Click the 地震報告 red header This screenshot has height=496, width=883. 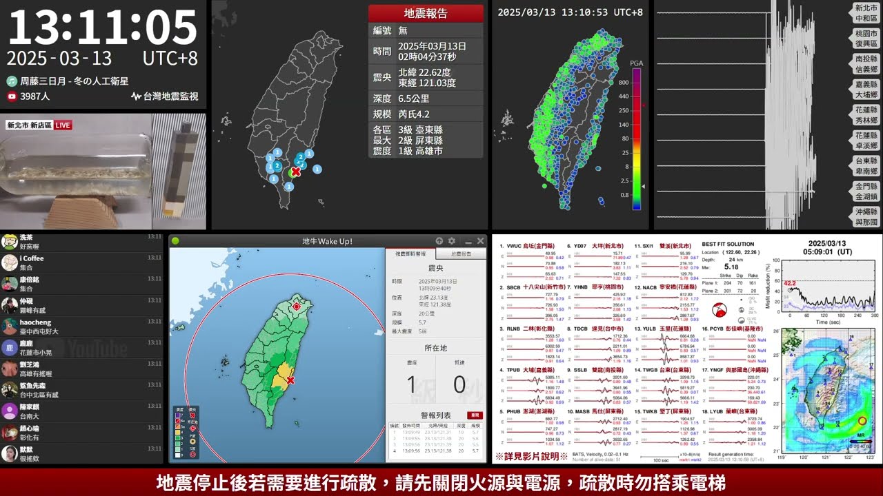coord(426,13)
